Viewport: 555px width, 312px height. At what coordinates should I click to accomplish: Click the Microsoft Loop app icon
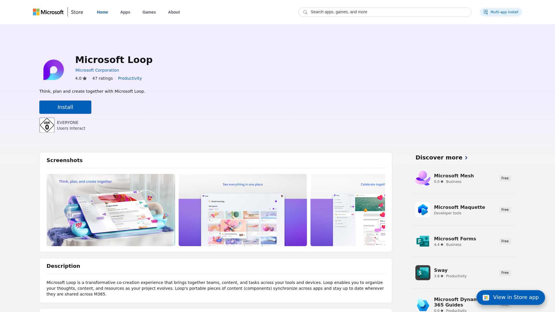pyautogui.click(x=53, y=70)
